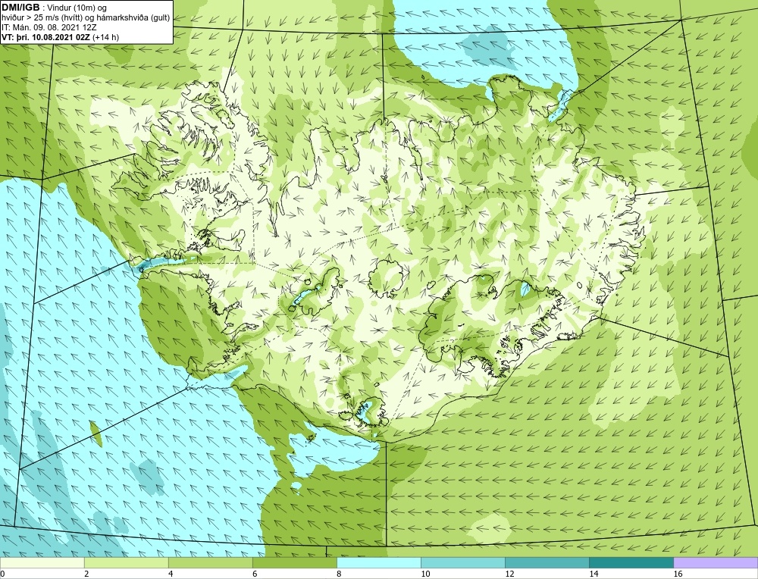Click the 4–6 m/s green legend swatch
Screen dimensions: 758x579
[210, 563]
